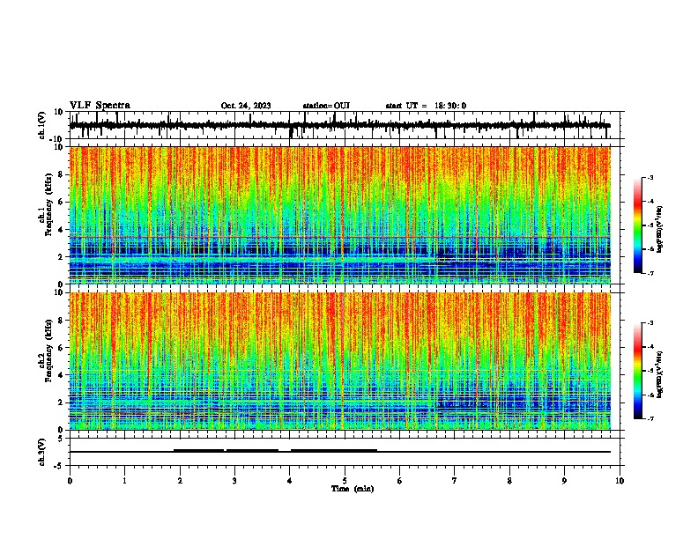
Task: Click the 'station=OUI' label
Action: pyautogui.click(x=326, y=106)
